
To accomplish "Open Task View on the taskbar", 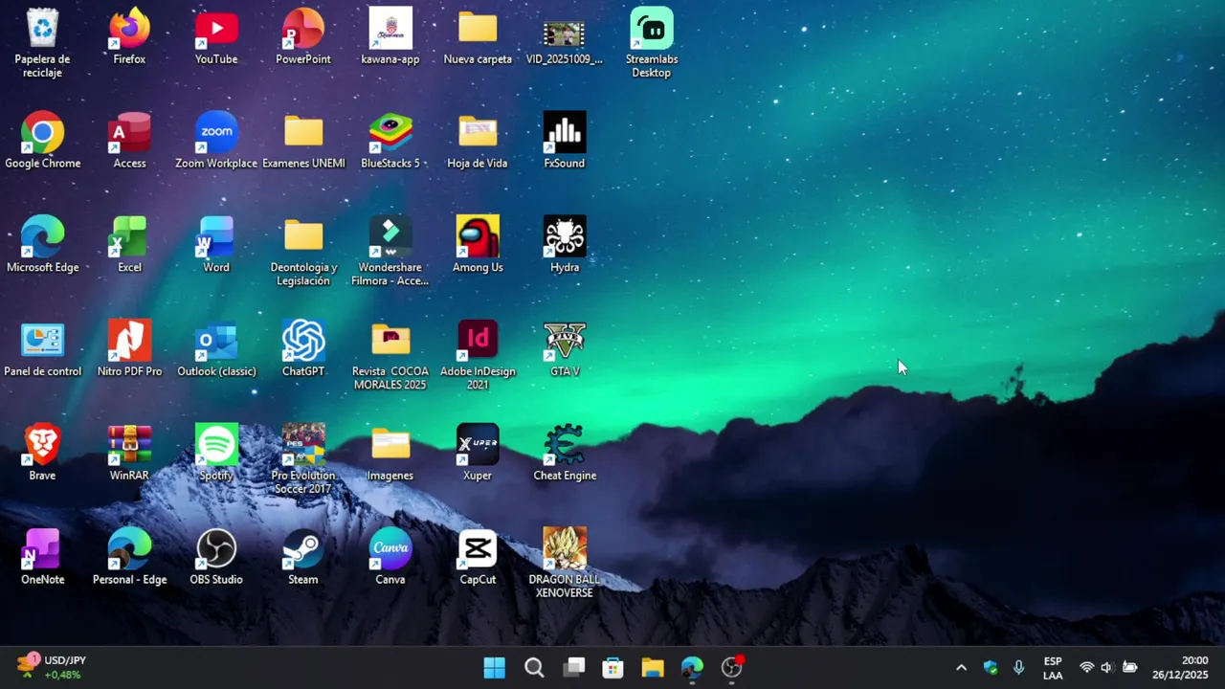I will 574,668.
